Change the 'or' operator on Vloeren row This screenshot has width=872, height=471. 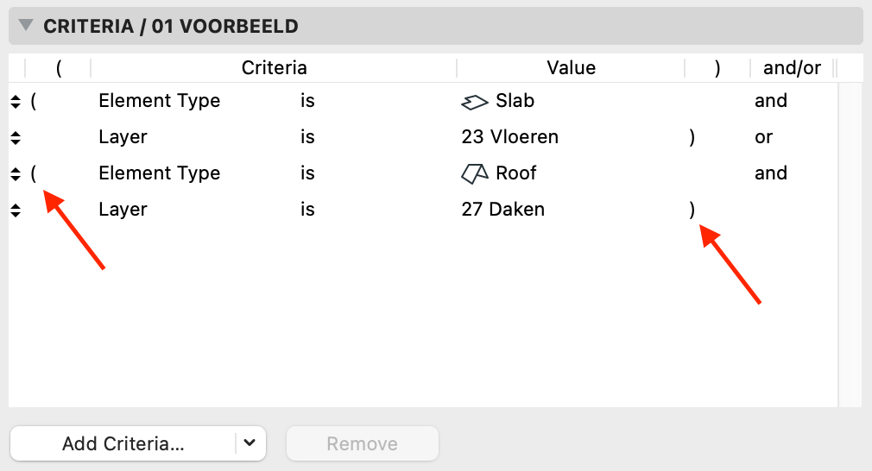click(x=763, y=136)
